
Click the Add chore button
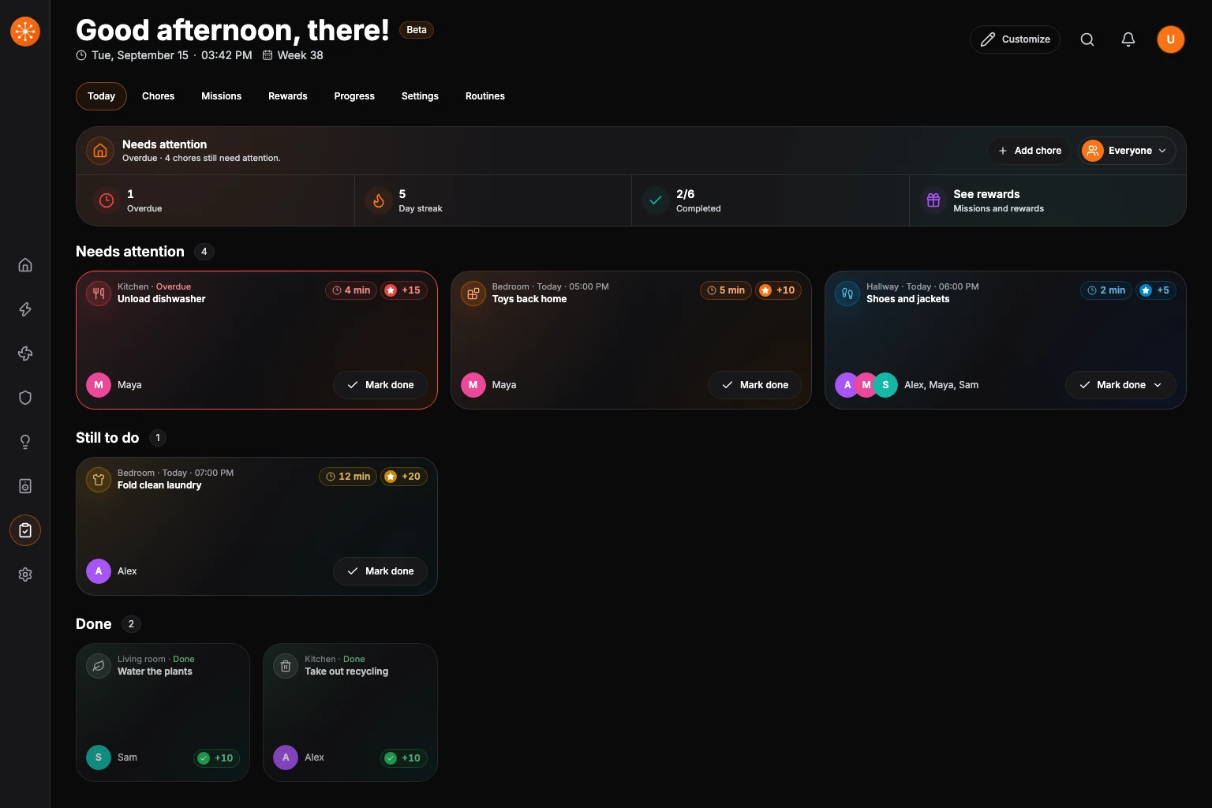coord(1030,151)
